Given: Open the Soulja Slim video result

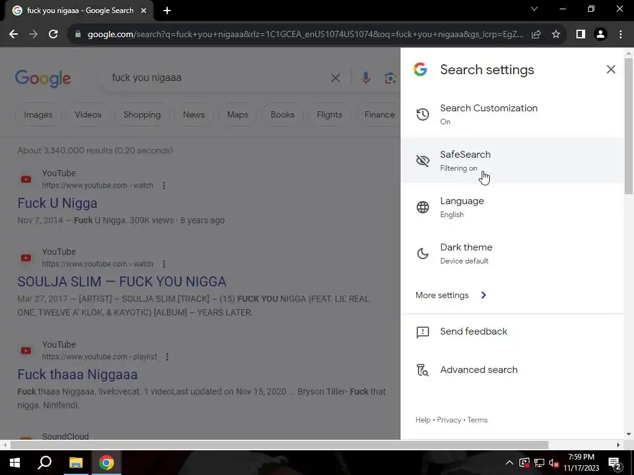Looking at the screenshot, I should point(122,281).
